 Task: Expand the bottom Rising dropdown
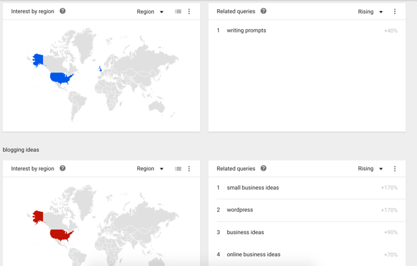click(x=370, y=169)
